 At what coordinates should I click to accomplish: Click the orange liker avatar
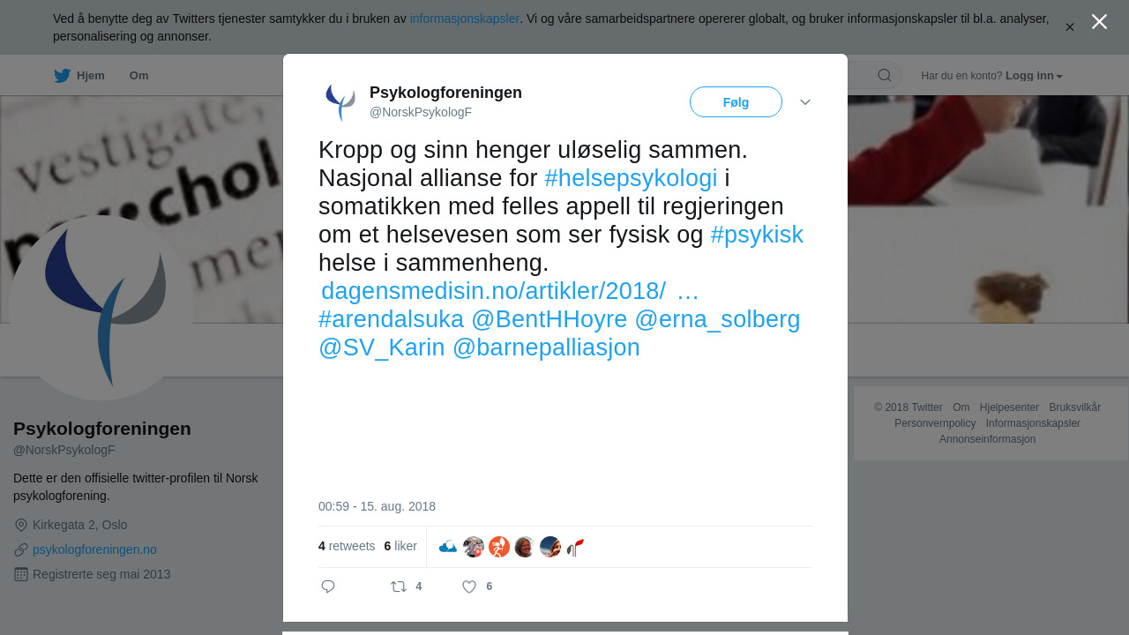coord(499,547)
